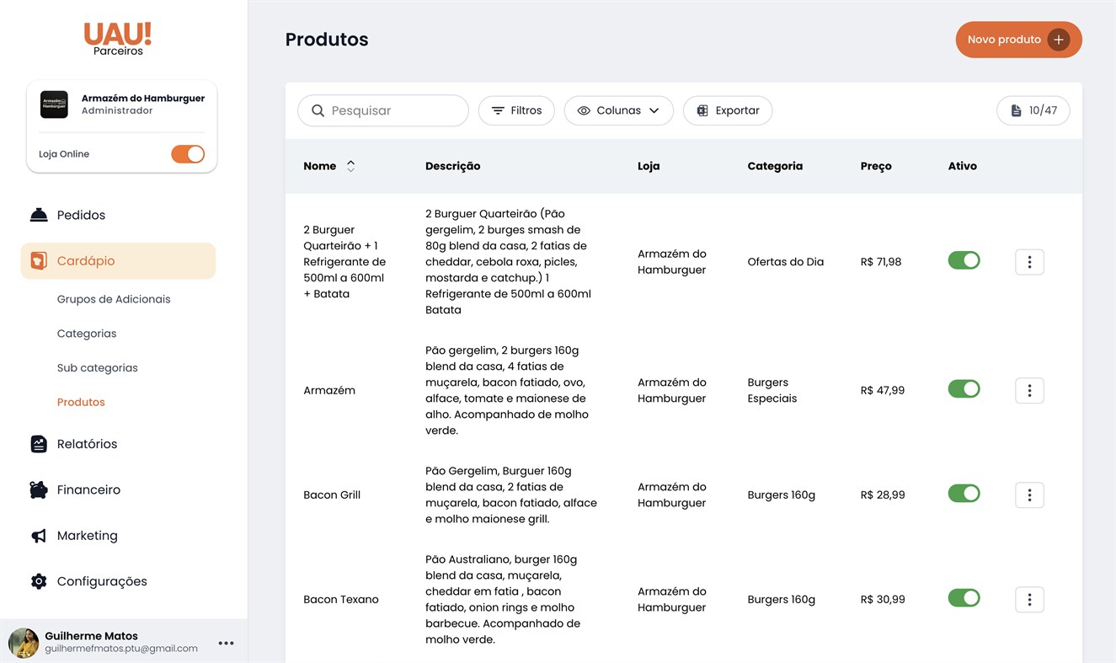Click the Pesquisar search field
This screenshot has height=663, width=1116.
pos(383,110)
